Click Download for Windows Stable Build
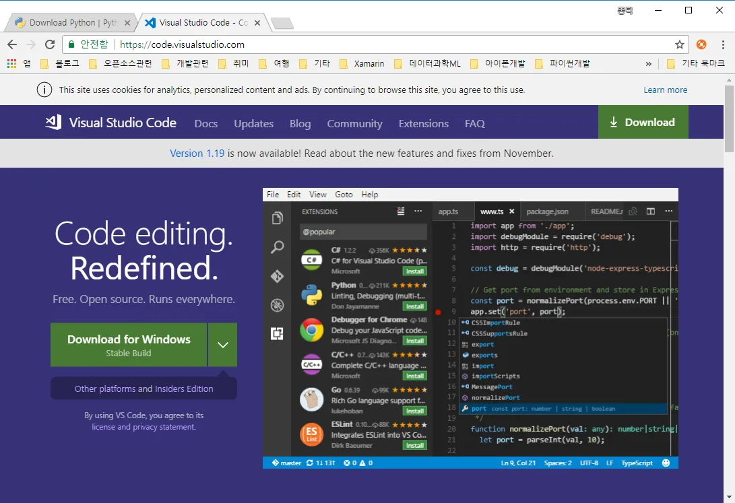Viewport: 735px width, 503px height. click(129, 345)
